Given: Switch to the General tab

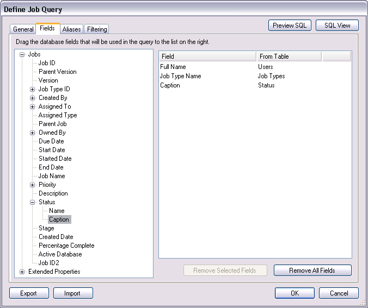Looking at the screenshot, I should click(23, 29).
